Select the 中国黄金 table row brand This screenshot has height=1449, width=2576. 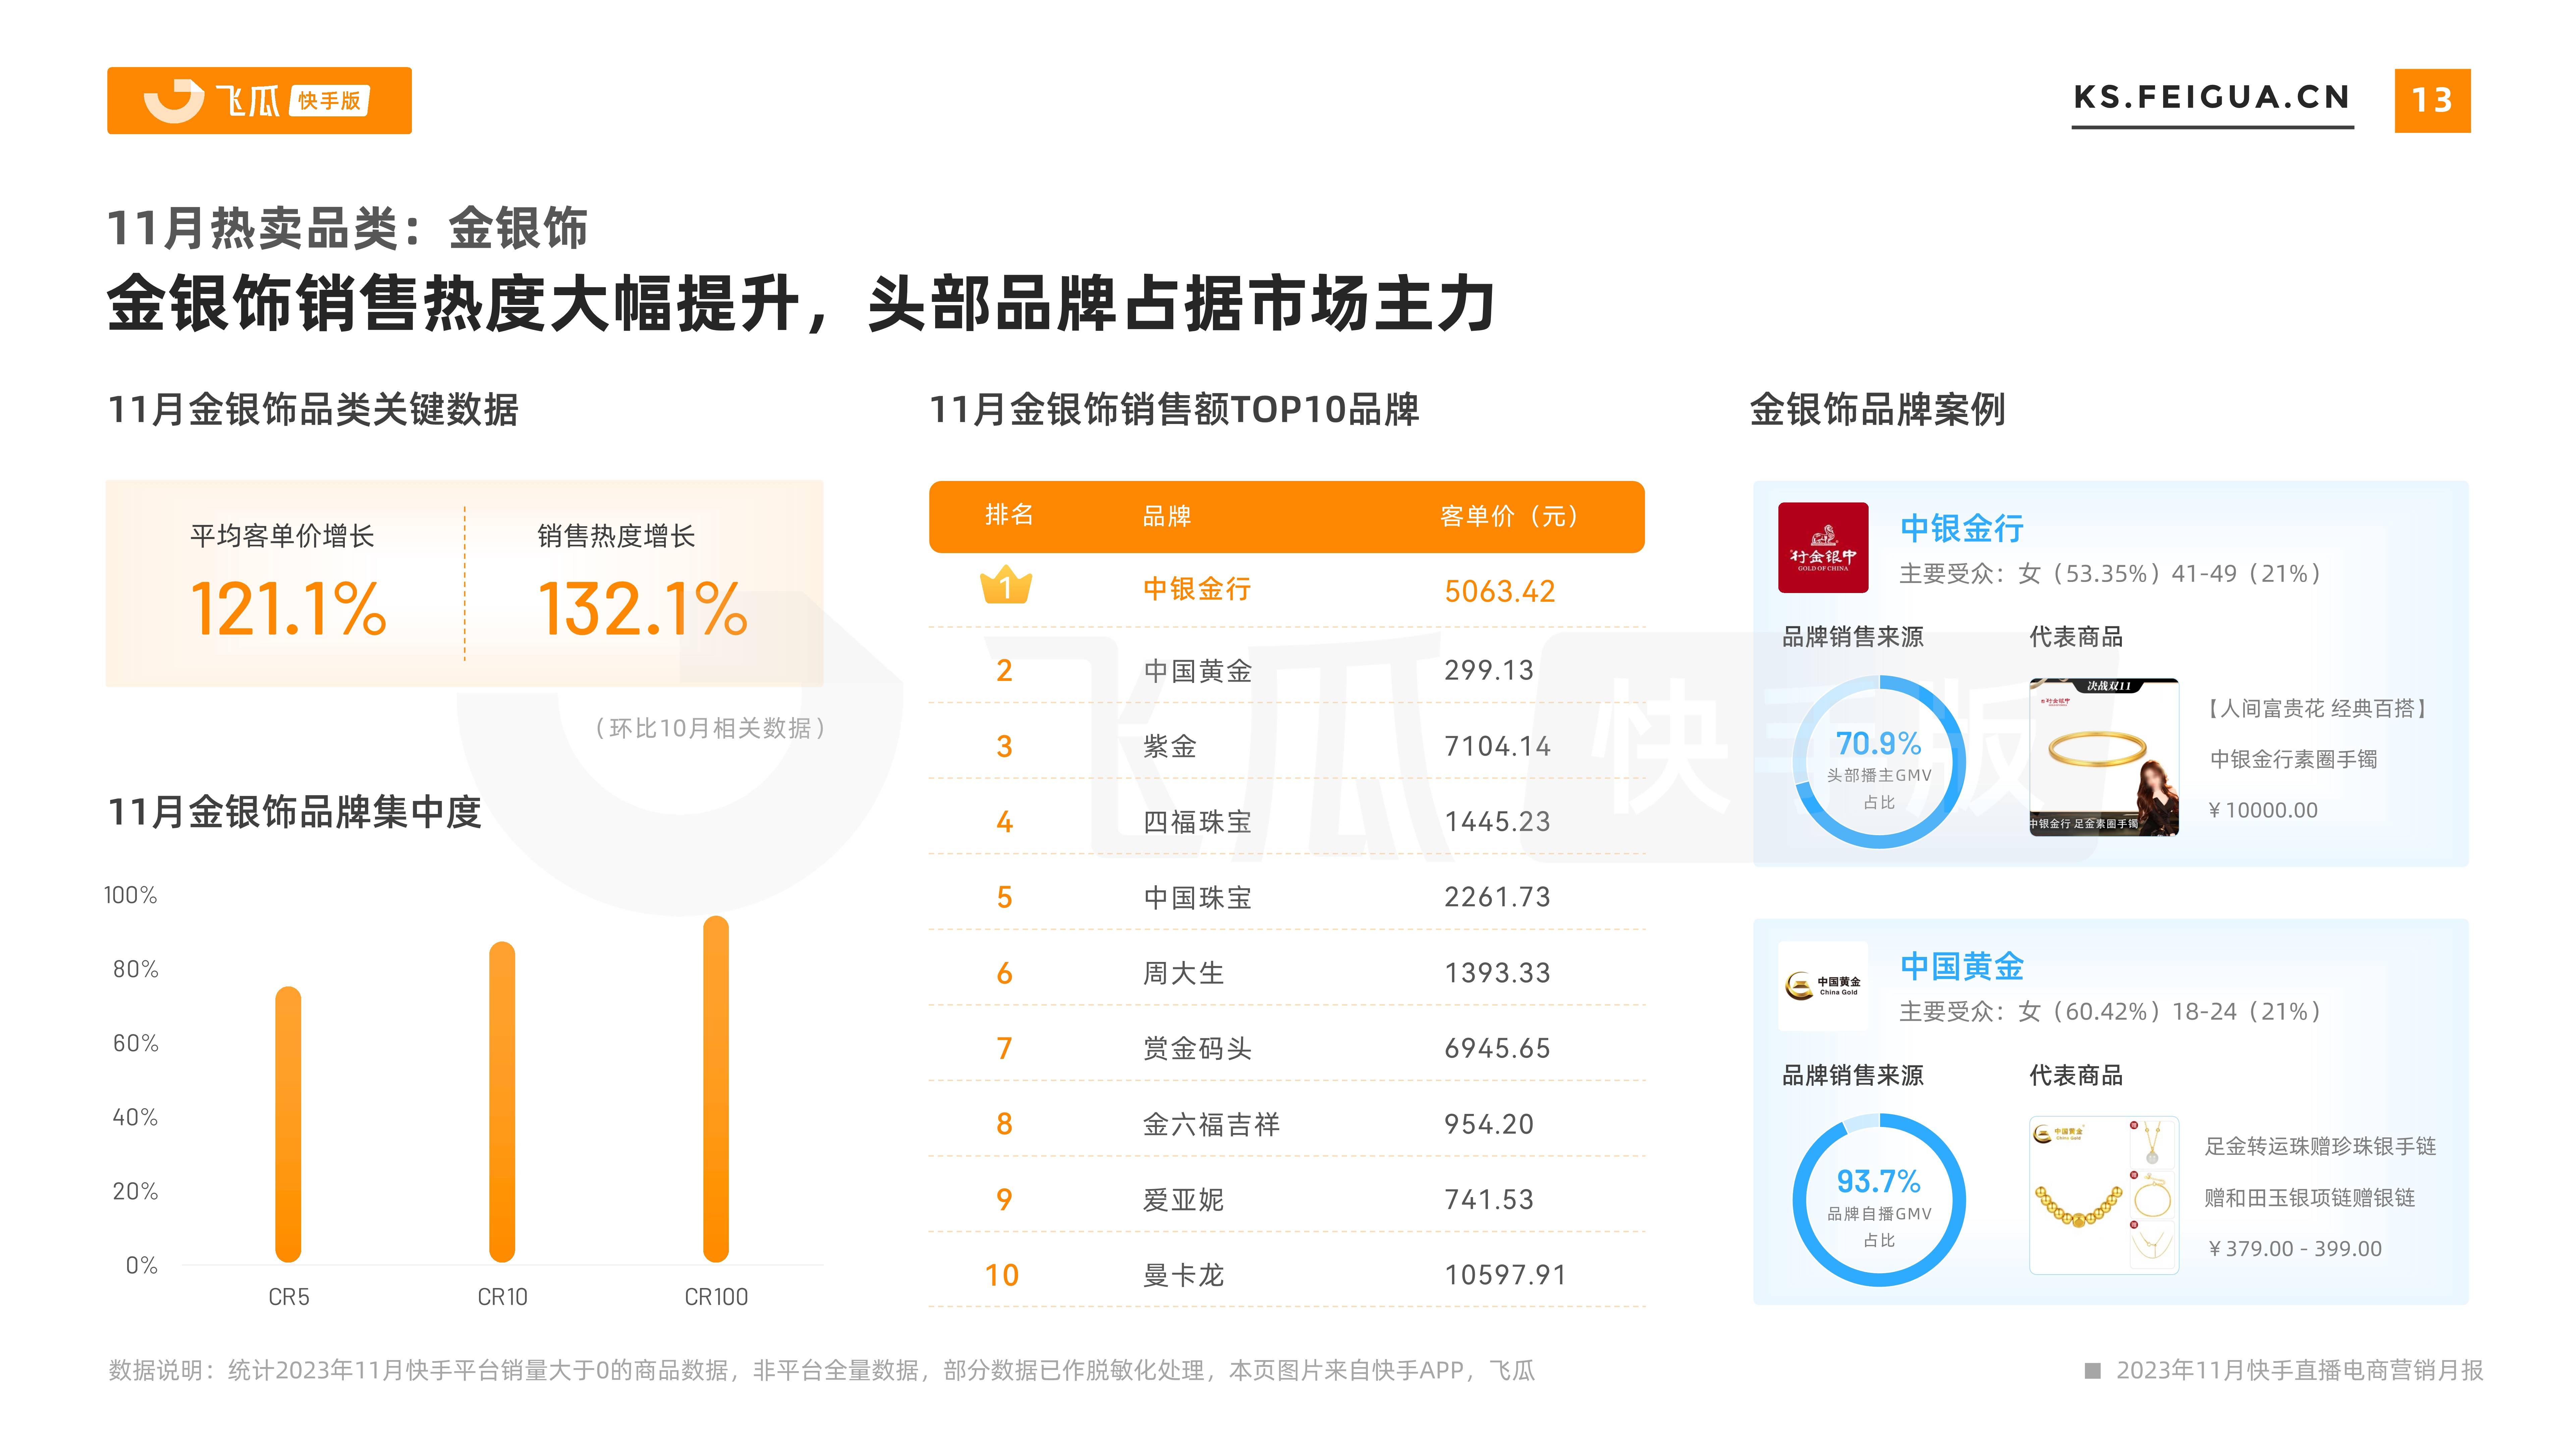[x=1197, y=670]
